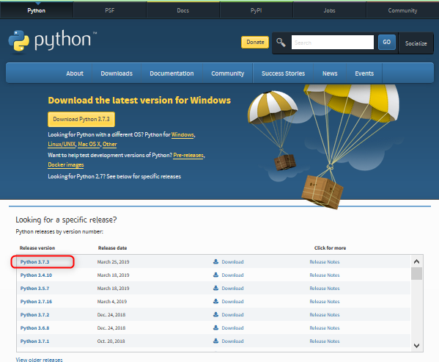Click download icon for Python 3.6.8
Image resolution: width=439 pixels, height=362 pixels.
215,327
